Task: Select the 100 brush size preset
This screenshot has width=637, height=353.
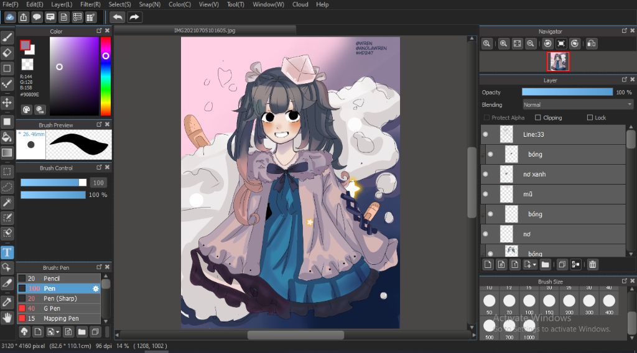Action: (x=529, y=303)
